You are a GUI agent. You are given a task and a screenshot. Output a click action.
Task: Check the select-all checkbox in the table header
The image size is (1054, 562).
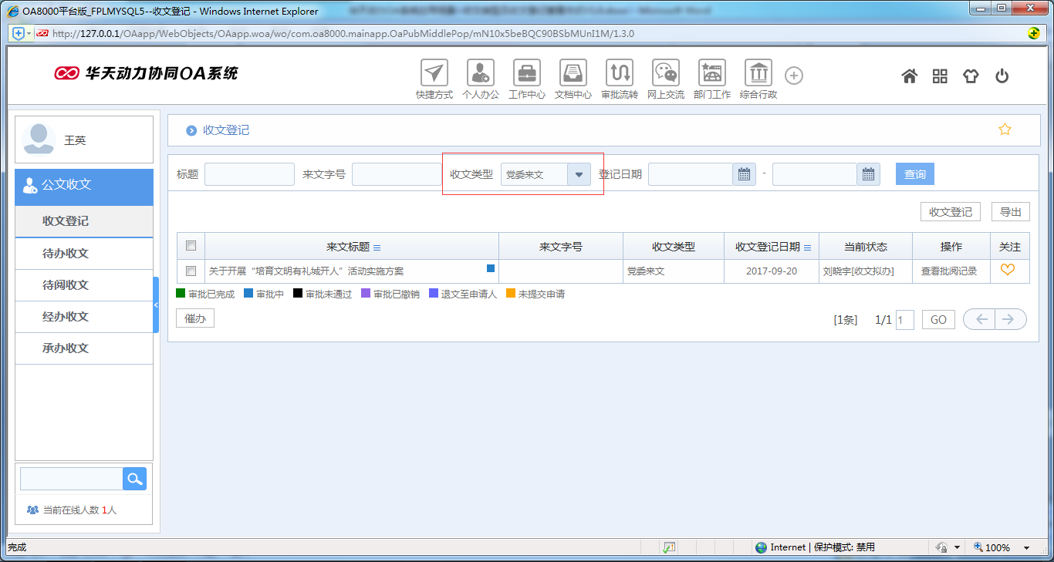tap(191, 245)
